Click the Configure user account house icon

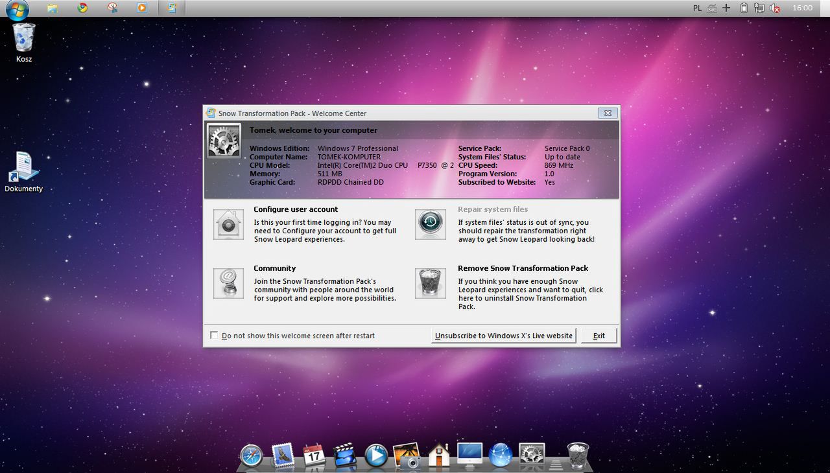tap(228, 224)
